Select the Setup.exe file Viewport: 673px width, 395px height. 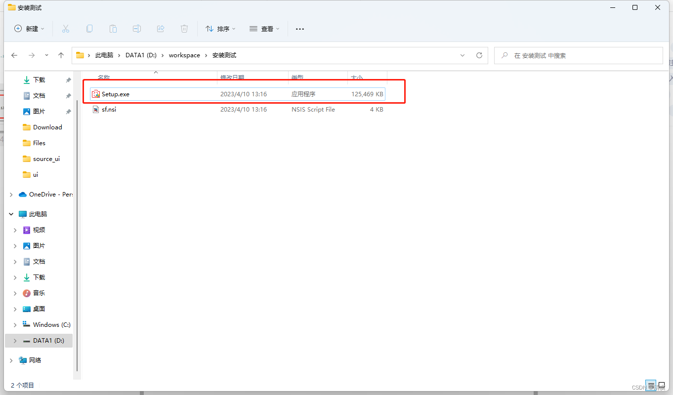click(237, 94)
